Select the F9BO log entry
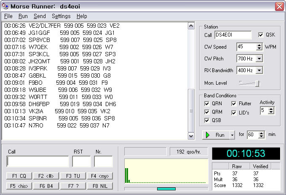The height and width of the screenshot is (195, 286). point(56,83)
